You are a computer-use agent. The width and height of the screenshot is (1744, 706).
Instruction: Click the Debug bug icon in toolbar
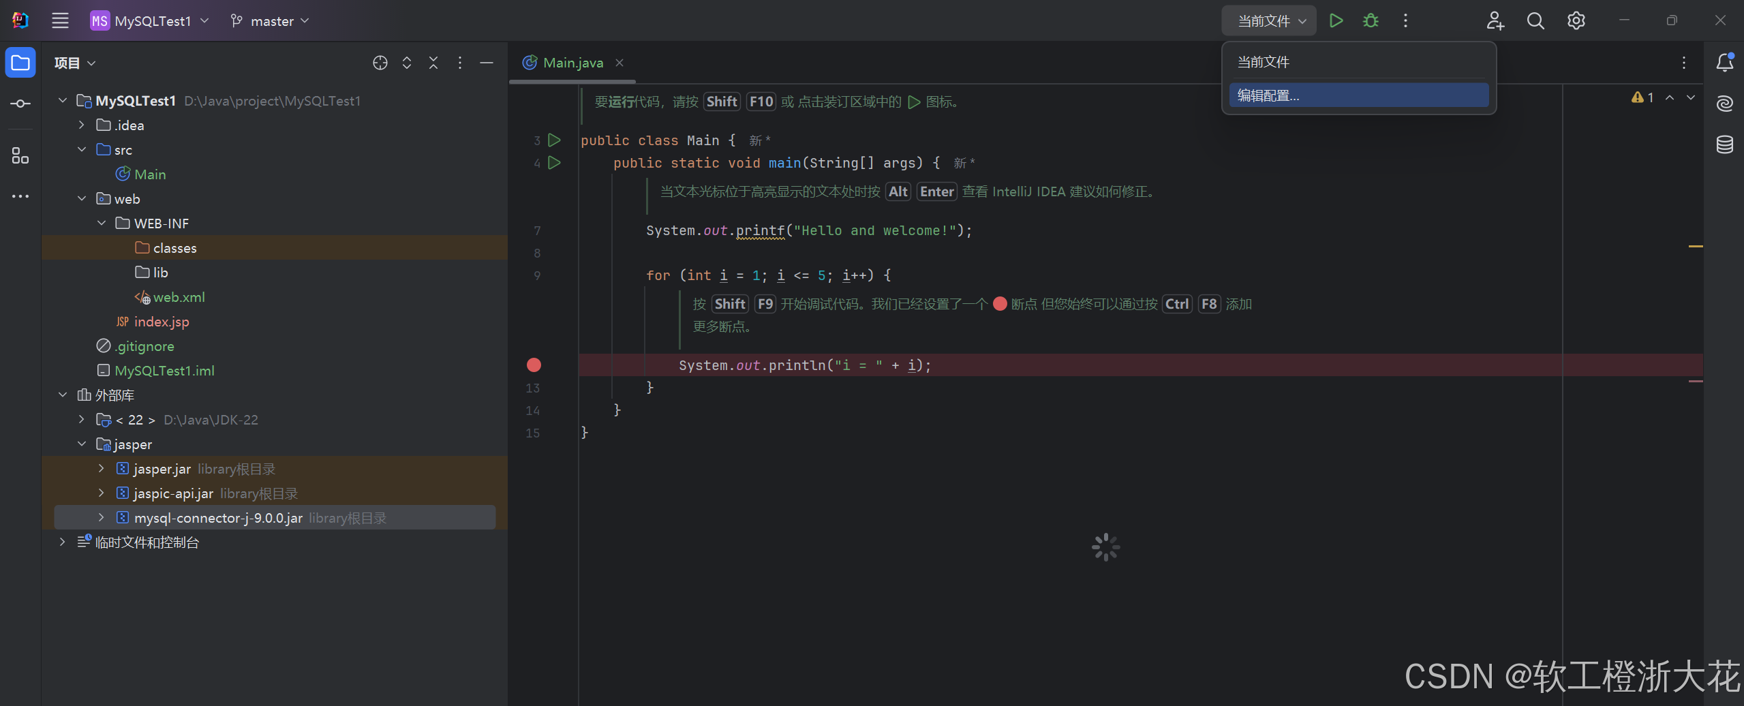1371,20
